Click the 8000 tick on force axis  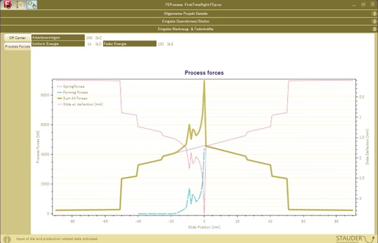point(45,95)
